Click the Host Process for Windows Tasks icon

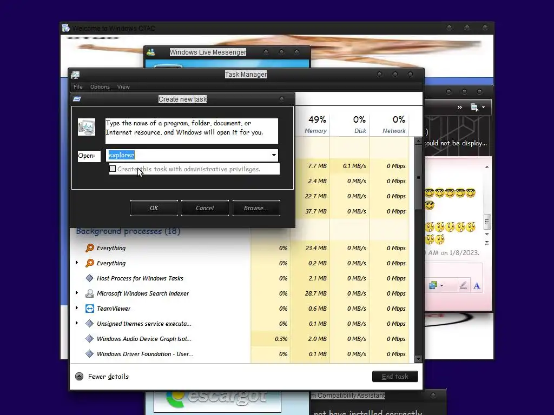(x=90, y=278)
